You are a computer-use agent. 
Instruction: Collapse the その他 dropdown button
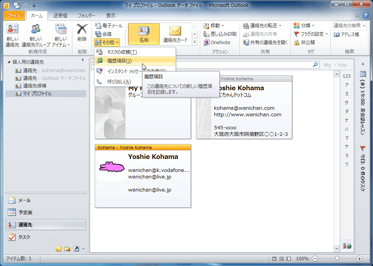pyautogui.click(x=107, y=43)
